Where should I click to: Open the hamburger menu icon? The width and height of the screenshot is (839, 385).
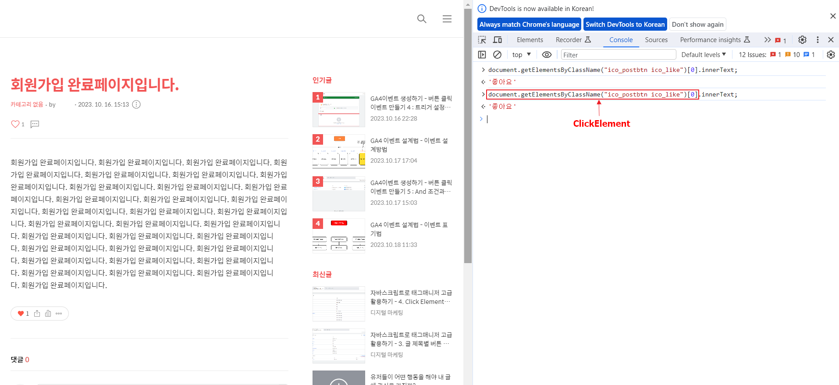pyautogui.click(x=447, y=19)
